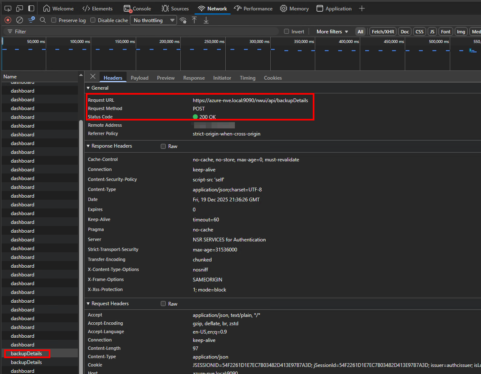Toggle device emulation icon
481x374 pixels.
(20, 8)
